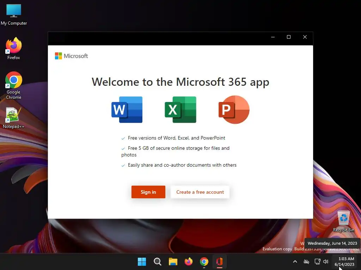The height and width of the screenshot is (270, 361).
Task: Minimize the Microsoft 365 window
Action: point(273,37)
